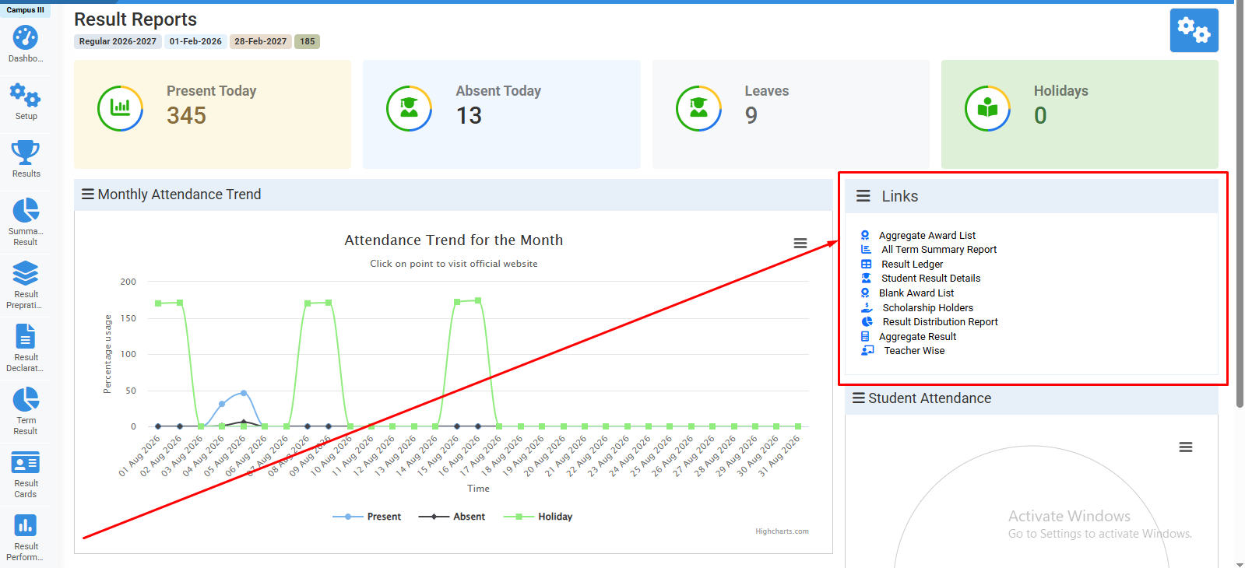Click the 28-Feb-2027 end date badge
The image size is (1245, 568).
point(260,41)
